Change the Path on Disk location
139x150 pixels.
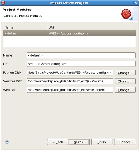click(125, 73)
